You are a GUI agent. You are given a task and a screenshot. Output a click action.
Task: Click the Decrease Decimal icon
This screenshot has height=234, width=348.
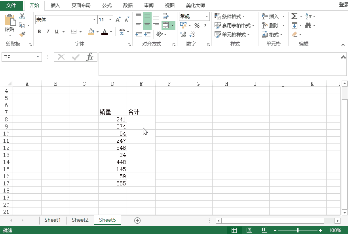(192, 34)
